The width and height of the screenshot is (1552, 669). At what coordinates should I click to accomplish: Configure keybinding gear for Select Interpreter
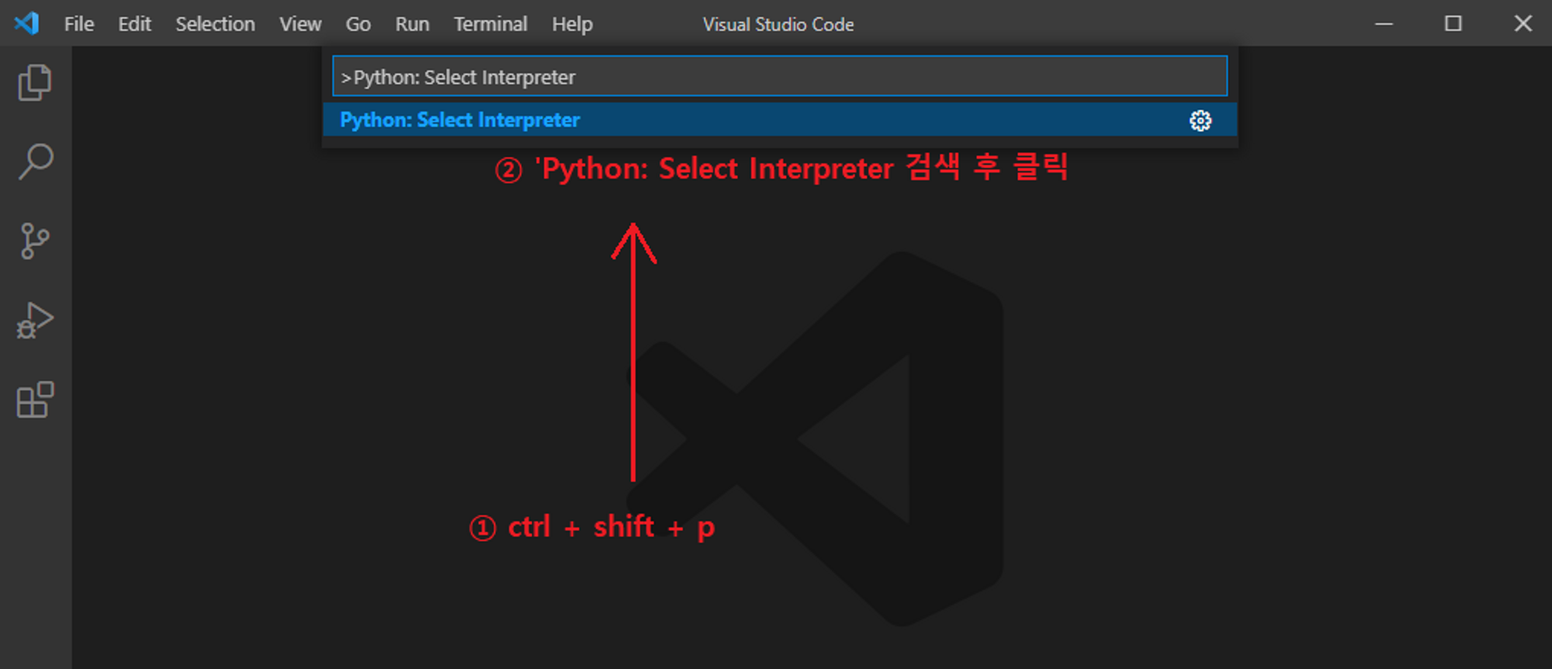click(x=1200, y=120)
